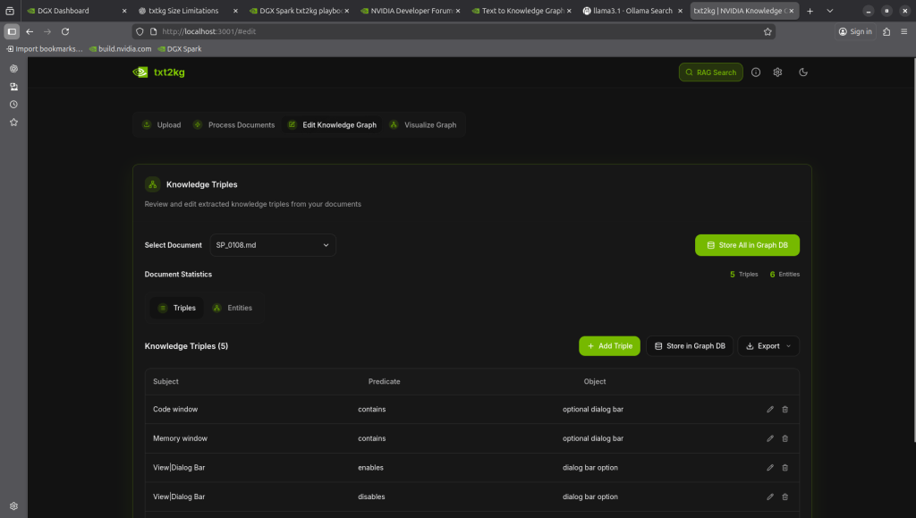Delete the View|Dialog Bar disables triple

[785, 497]
